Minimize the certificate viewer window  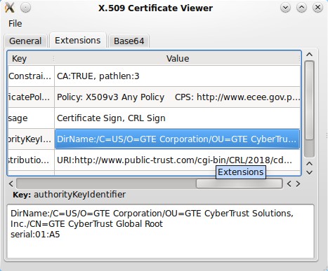[x=285, y=8]
